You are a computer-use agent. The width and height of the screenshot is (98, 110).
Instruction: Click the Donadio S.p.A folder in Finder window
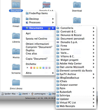click(46, 5)
